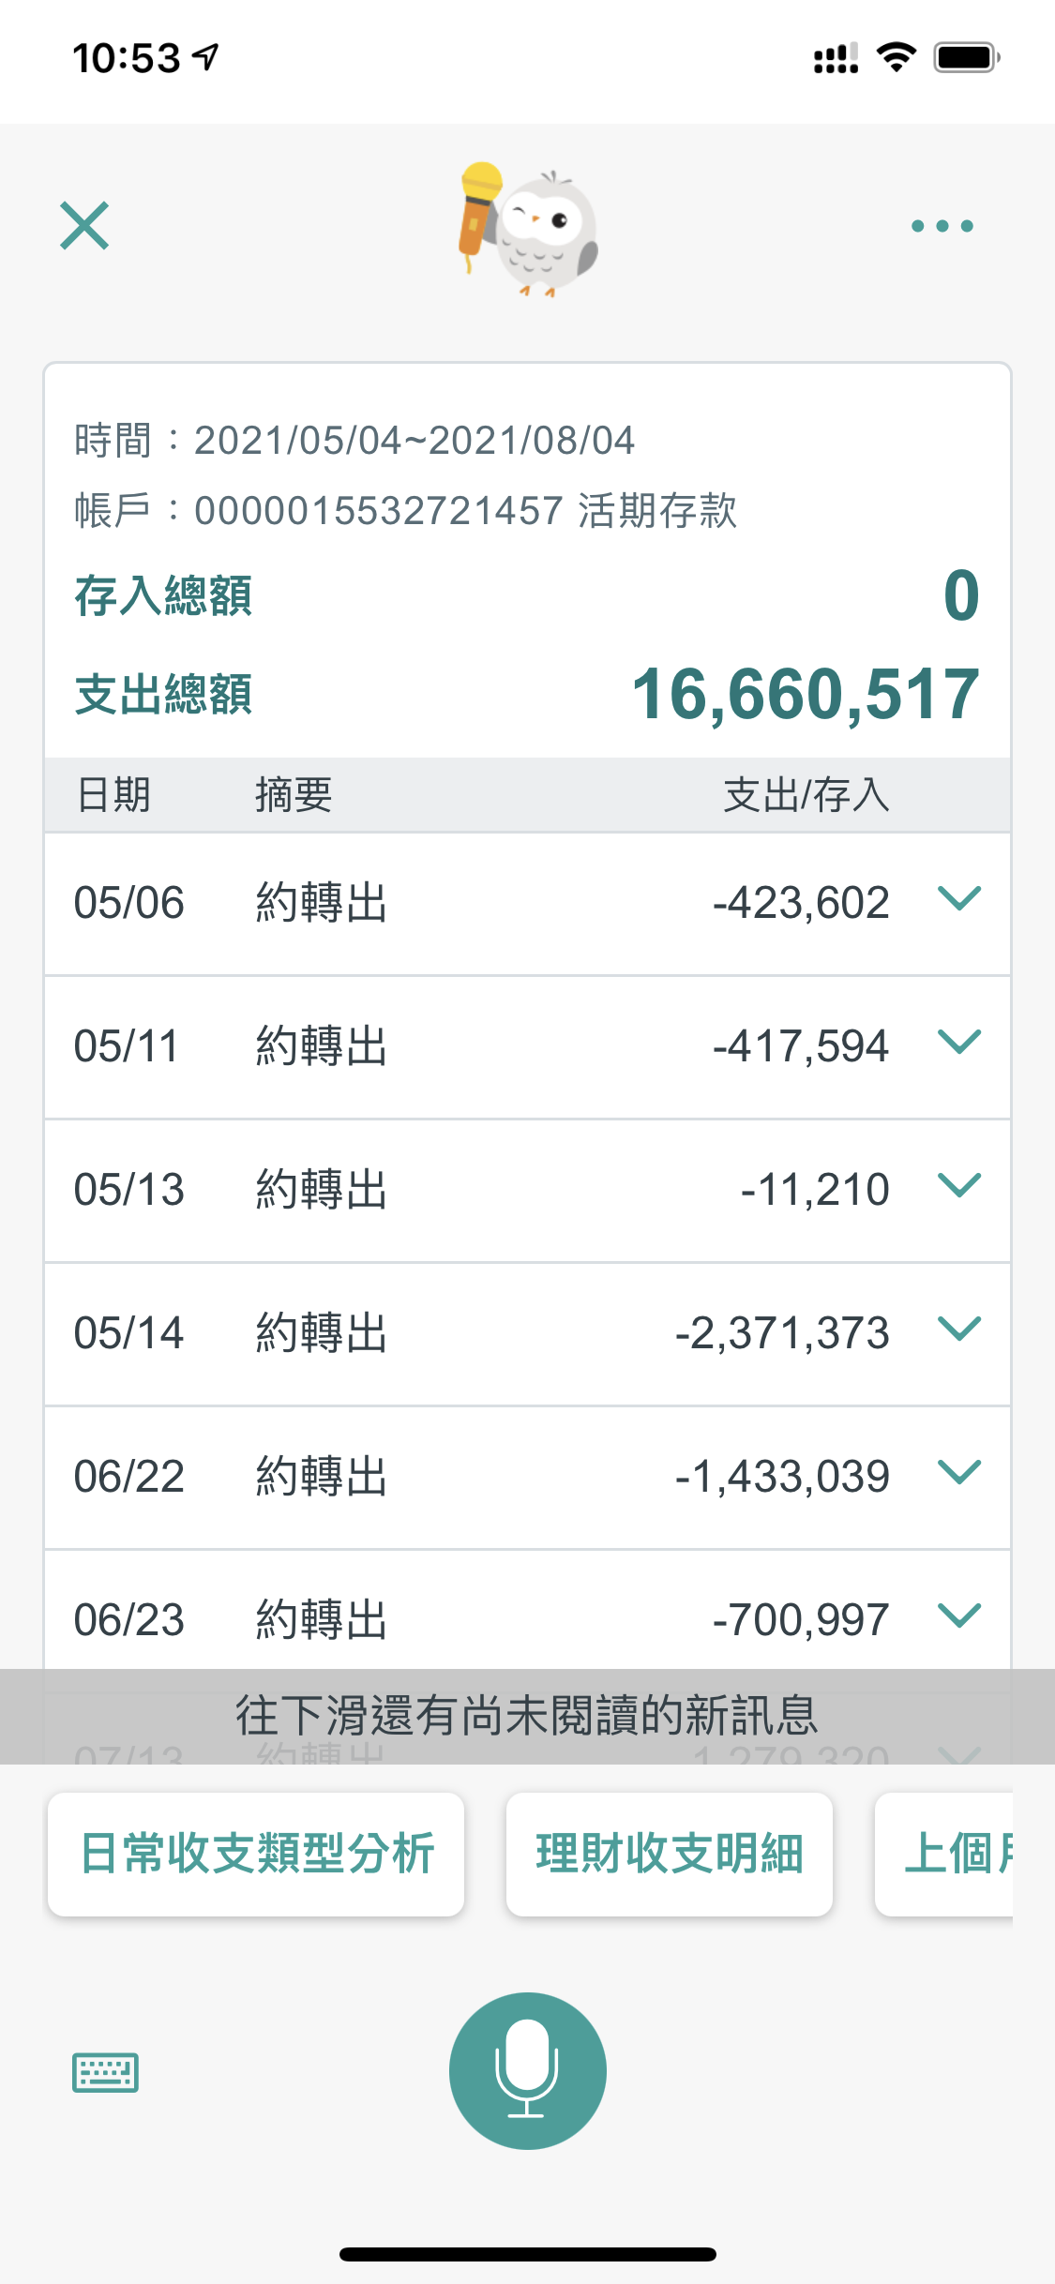Tap the 支出總額 amount 16,660,517
Viewport: 1055px width, 2284px height.
(x=806, y=695)
